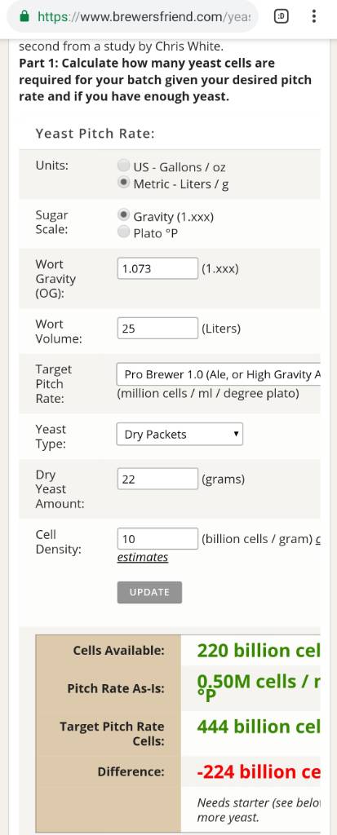
Task: Choose Gravity (1.xxx) sugar scale
Action: [x=124, y=215]
